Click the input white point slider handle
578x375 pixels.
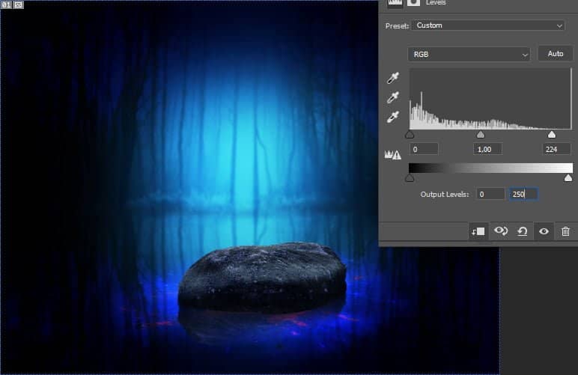pos(552,135)
